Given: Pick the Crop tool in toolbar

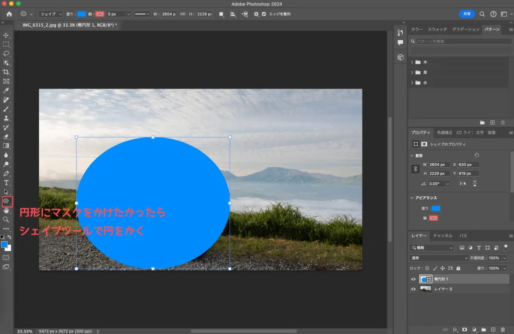Looking at the screenshot, I should (x=7, y=72).
